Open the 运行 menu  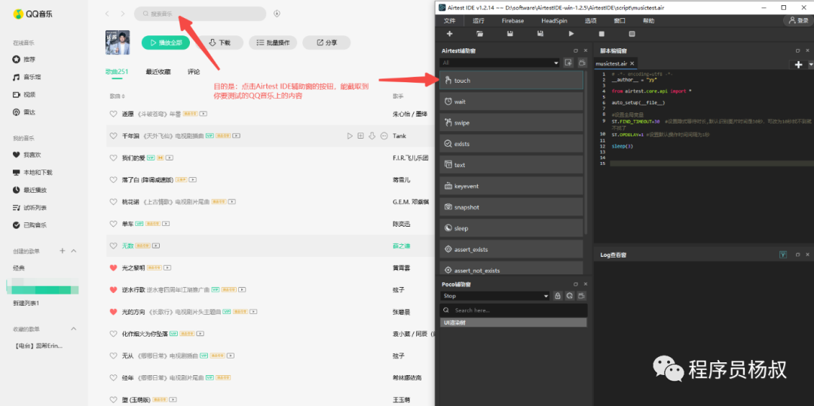pos(479,21)
